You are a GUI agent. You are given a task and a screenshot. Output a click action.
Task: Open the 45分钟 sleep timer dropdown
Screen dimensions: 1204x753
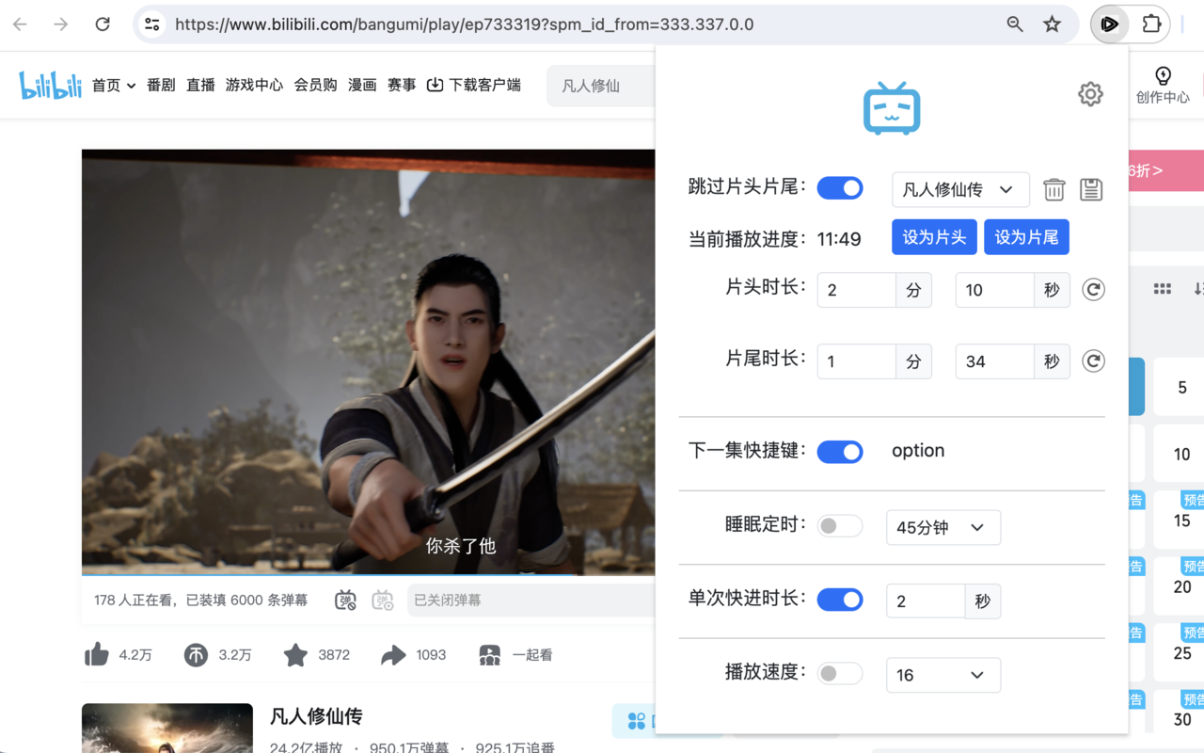[943, 527]
